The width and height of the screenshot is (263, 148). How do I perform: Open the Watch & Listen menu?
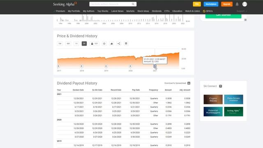click(x=193, y=11)
